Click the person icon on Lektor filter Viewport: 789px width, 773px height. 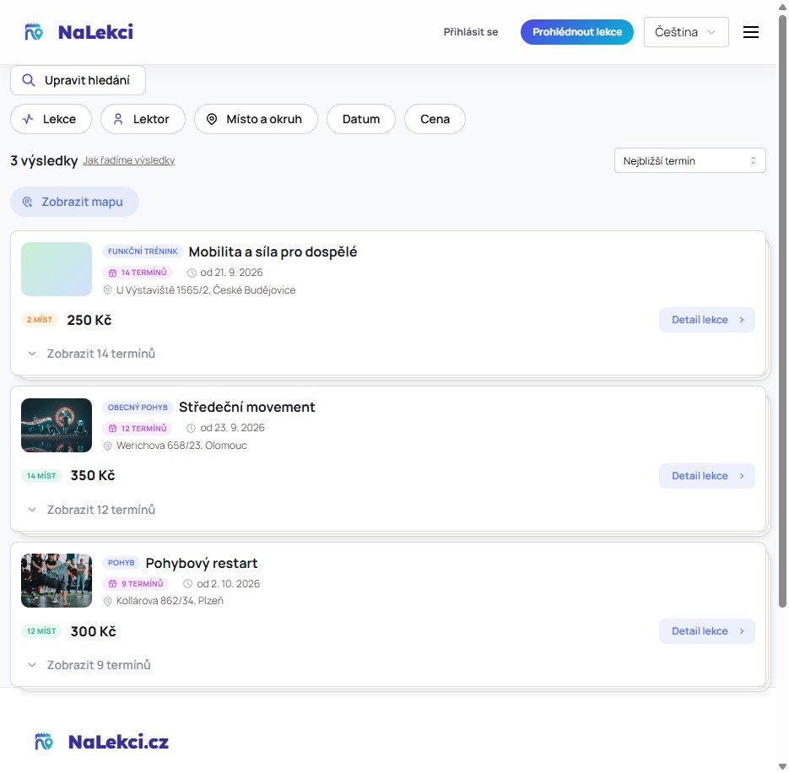tap(118, 119)
